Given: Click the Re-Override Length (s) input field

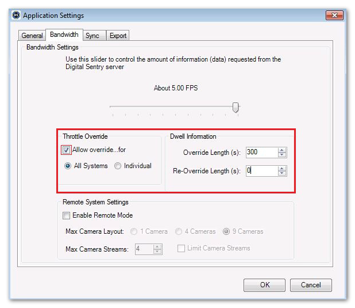Looking at the screenshot, I should click(x=262, y=170).
